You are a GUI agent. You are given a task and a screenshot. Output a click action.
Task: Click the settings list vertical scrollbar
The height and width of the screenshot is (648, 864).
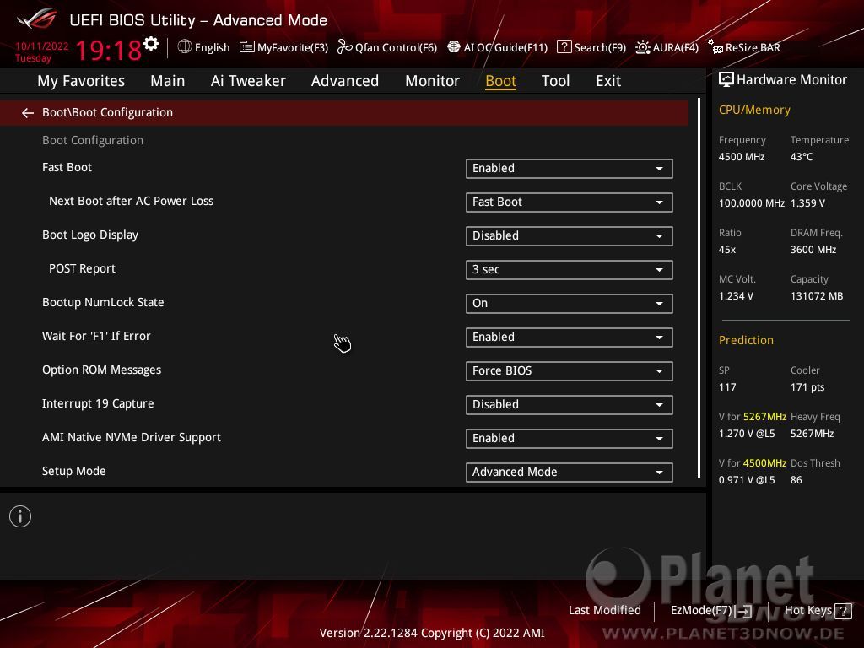coord(699,288)
